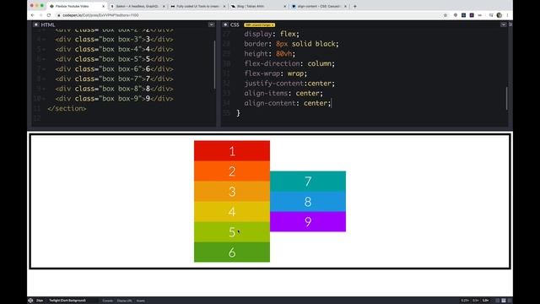
Task: Reload the CodePen page
Action: (49, 15)
